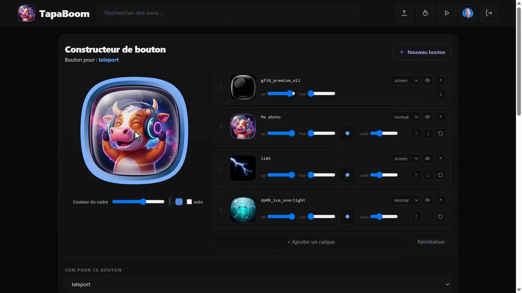This screenshot has width=522, height=293.
Task: Change li05 blend mode dropdown
Action: tap(405, 158)
